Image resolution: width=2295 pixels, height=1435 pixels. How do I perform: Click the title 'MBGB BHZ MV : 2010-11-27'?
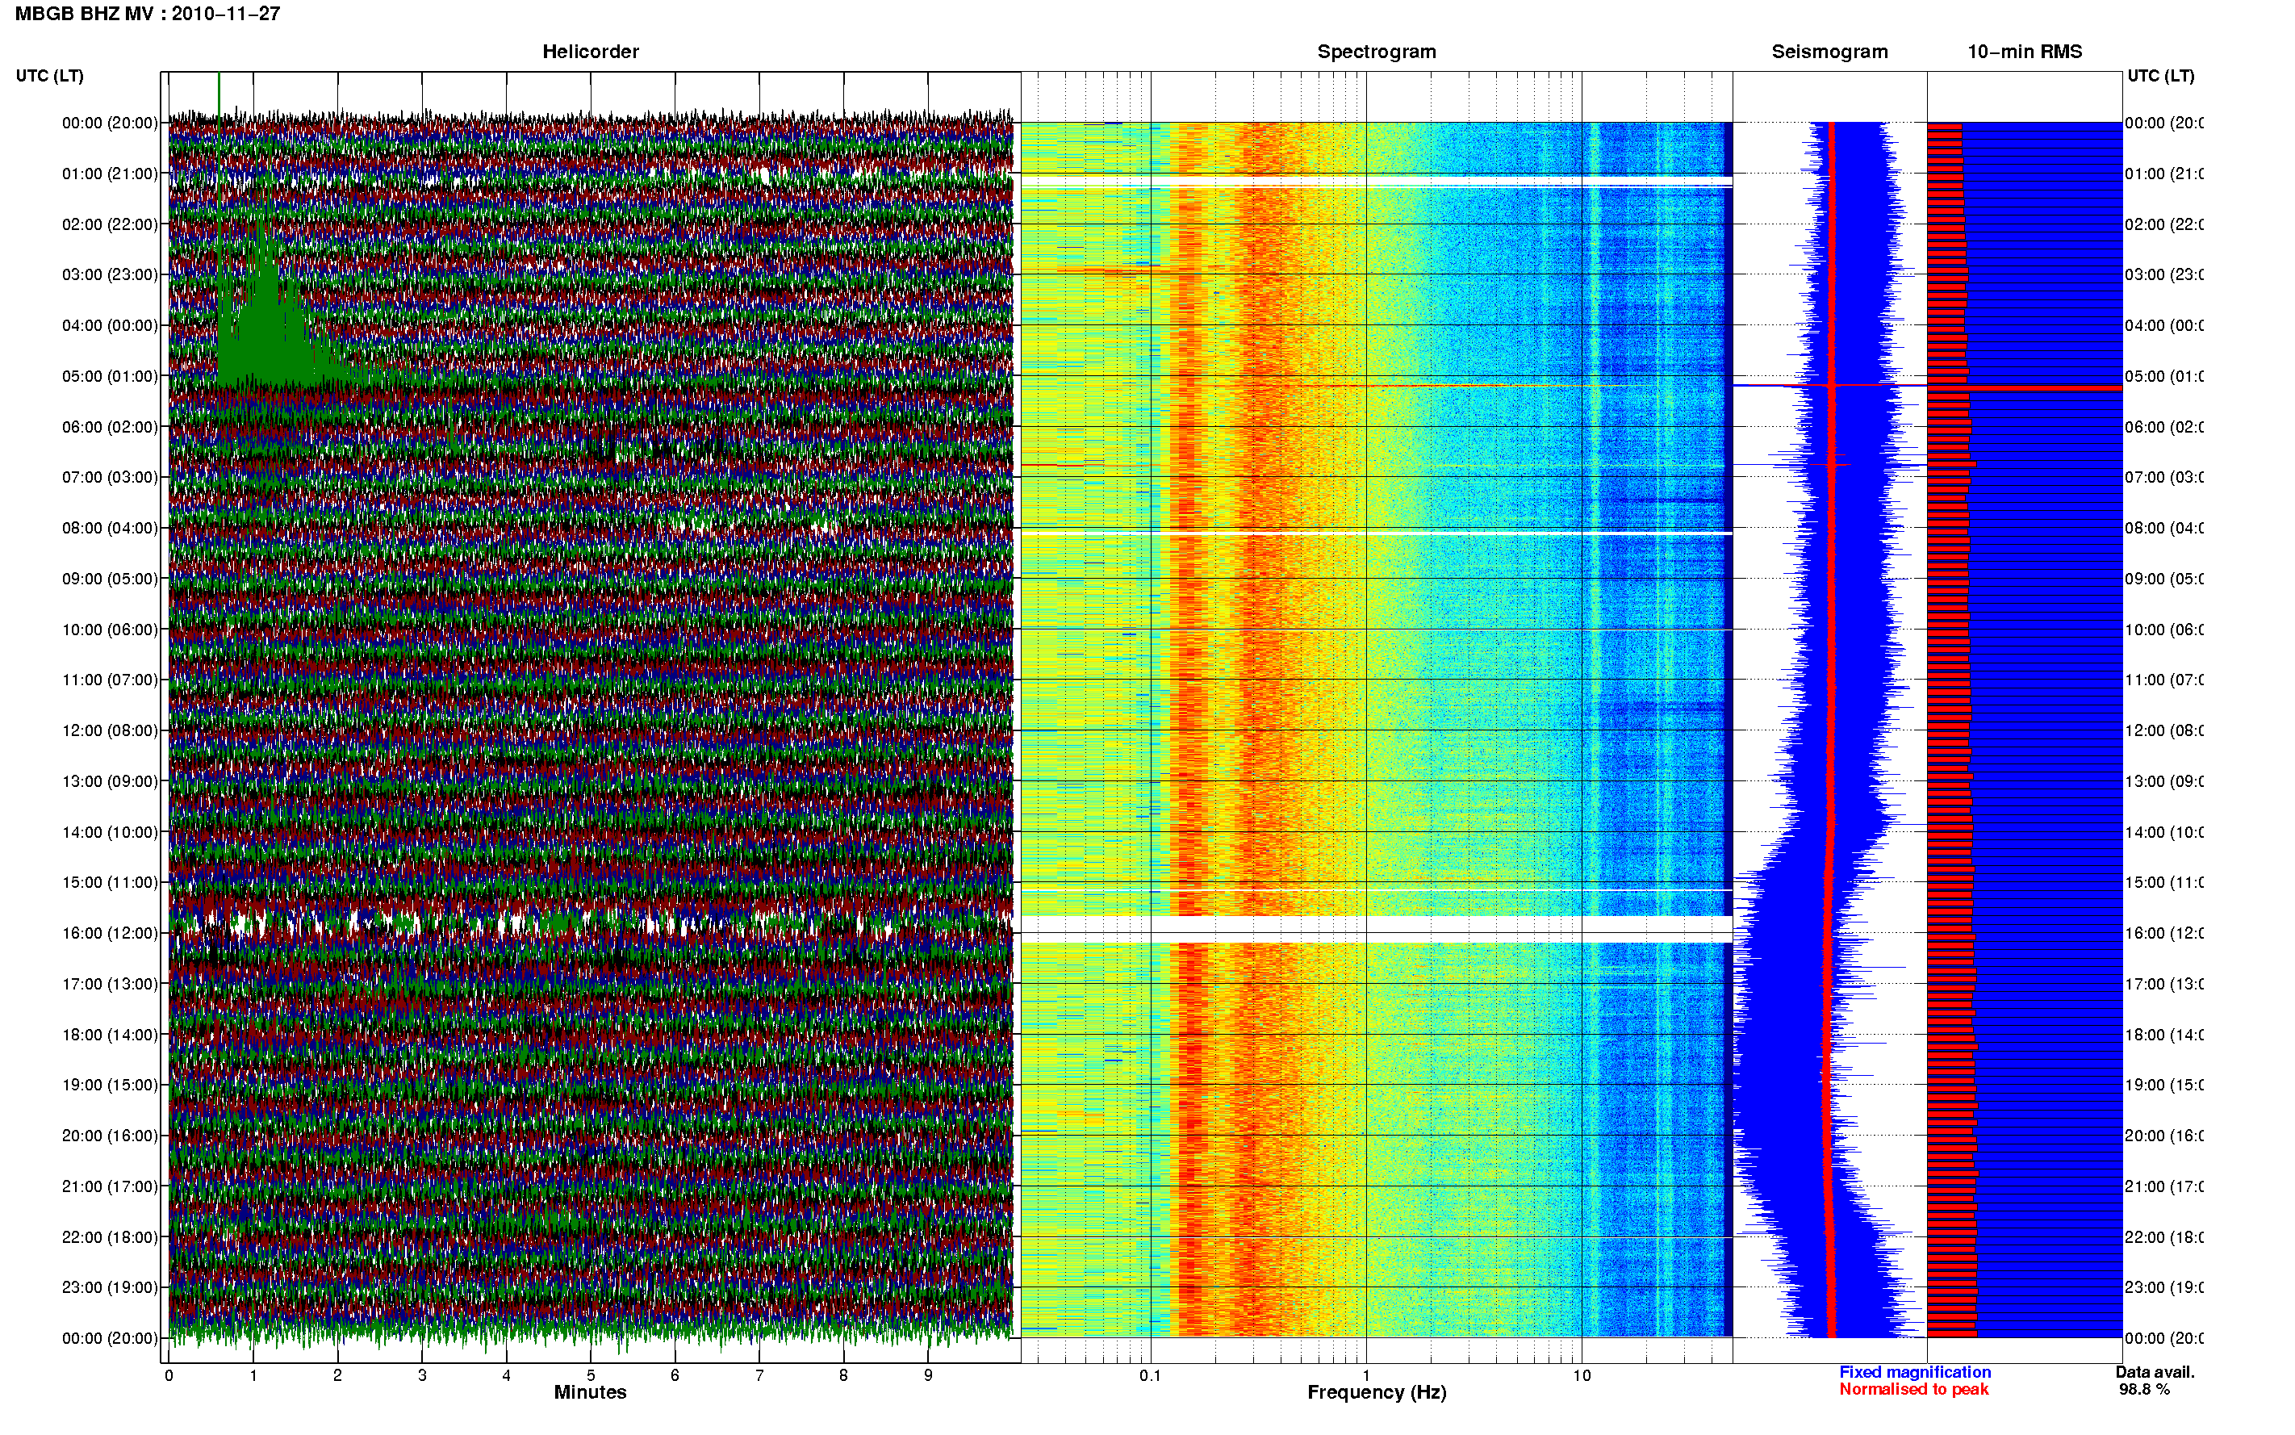pos(147,15)
